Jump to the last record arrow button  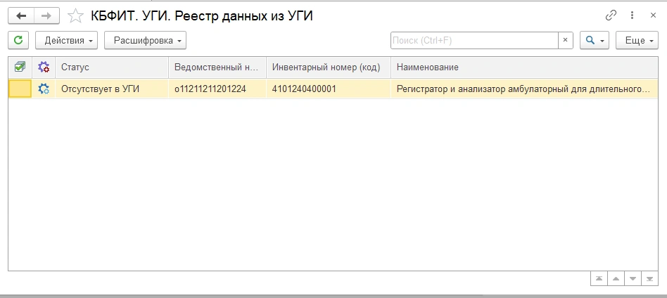pyautogui.click(x=649, y=279)
